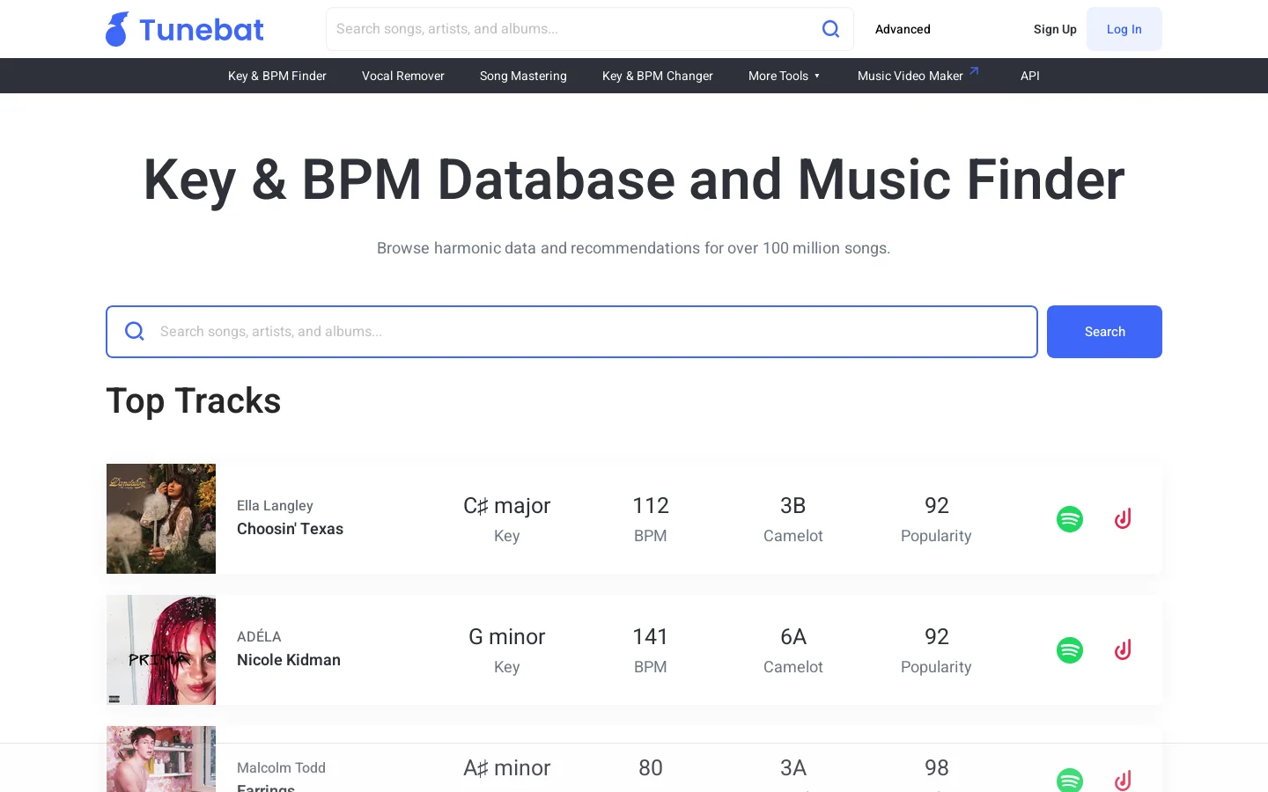Go to Song Mastering

pyautogui.click(x=523, y=76)
